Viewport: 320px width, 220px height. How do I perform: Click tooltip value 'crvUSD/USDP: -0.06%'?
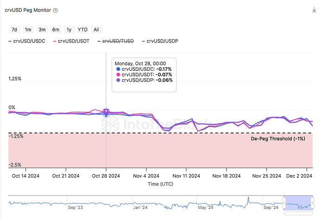(144, 80)
